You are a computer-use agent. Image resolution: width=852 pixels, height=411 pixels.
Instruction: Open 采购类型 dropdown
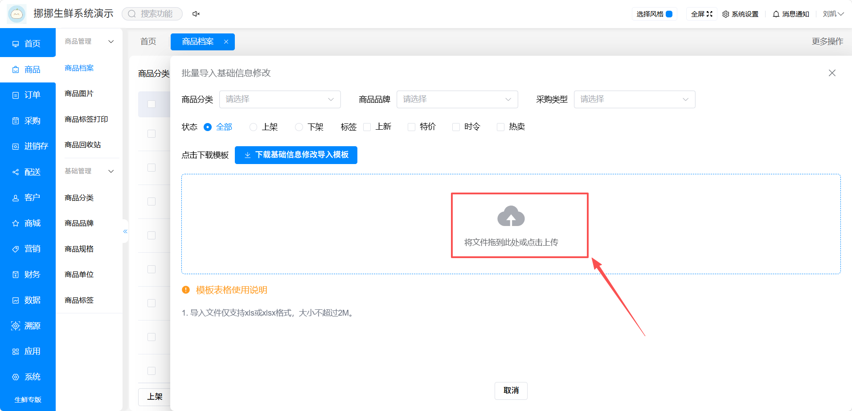(635, 99)
